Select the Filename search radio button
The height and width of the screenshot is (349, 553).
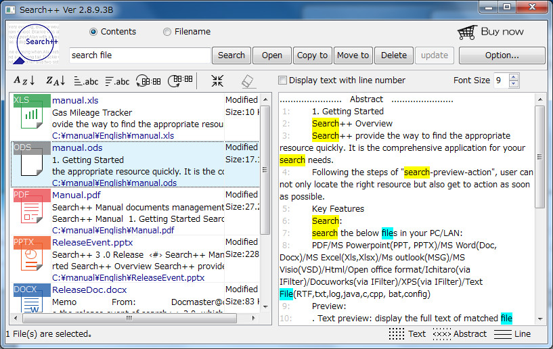click(x=167, y=32)
